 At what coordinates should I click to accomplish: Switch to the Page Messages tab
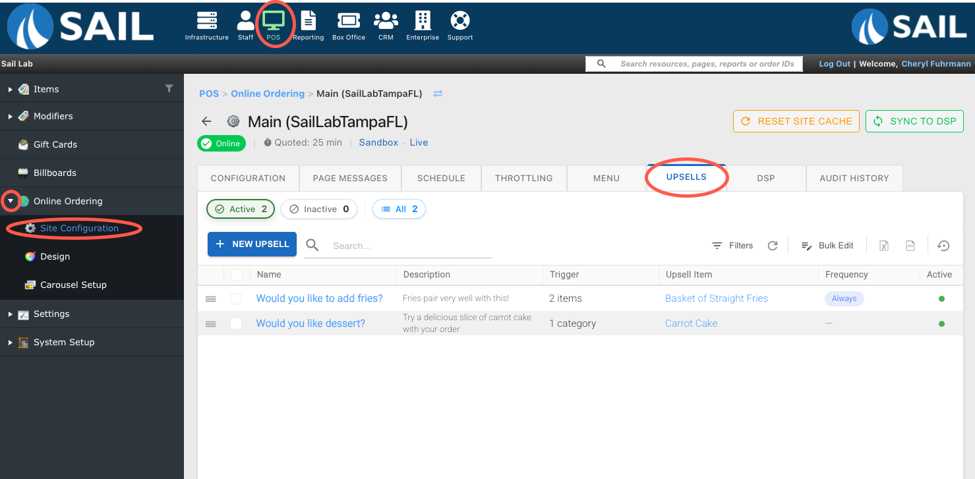pyautogui.click(x=350, y=178)
